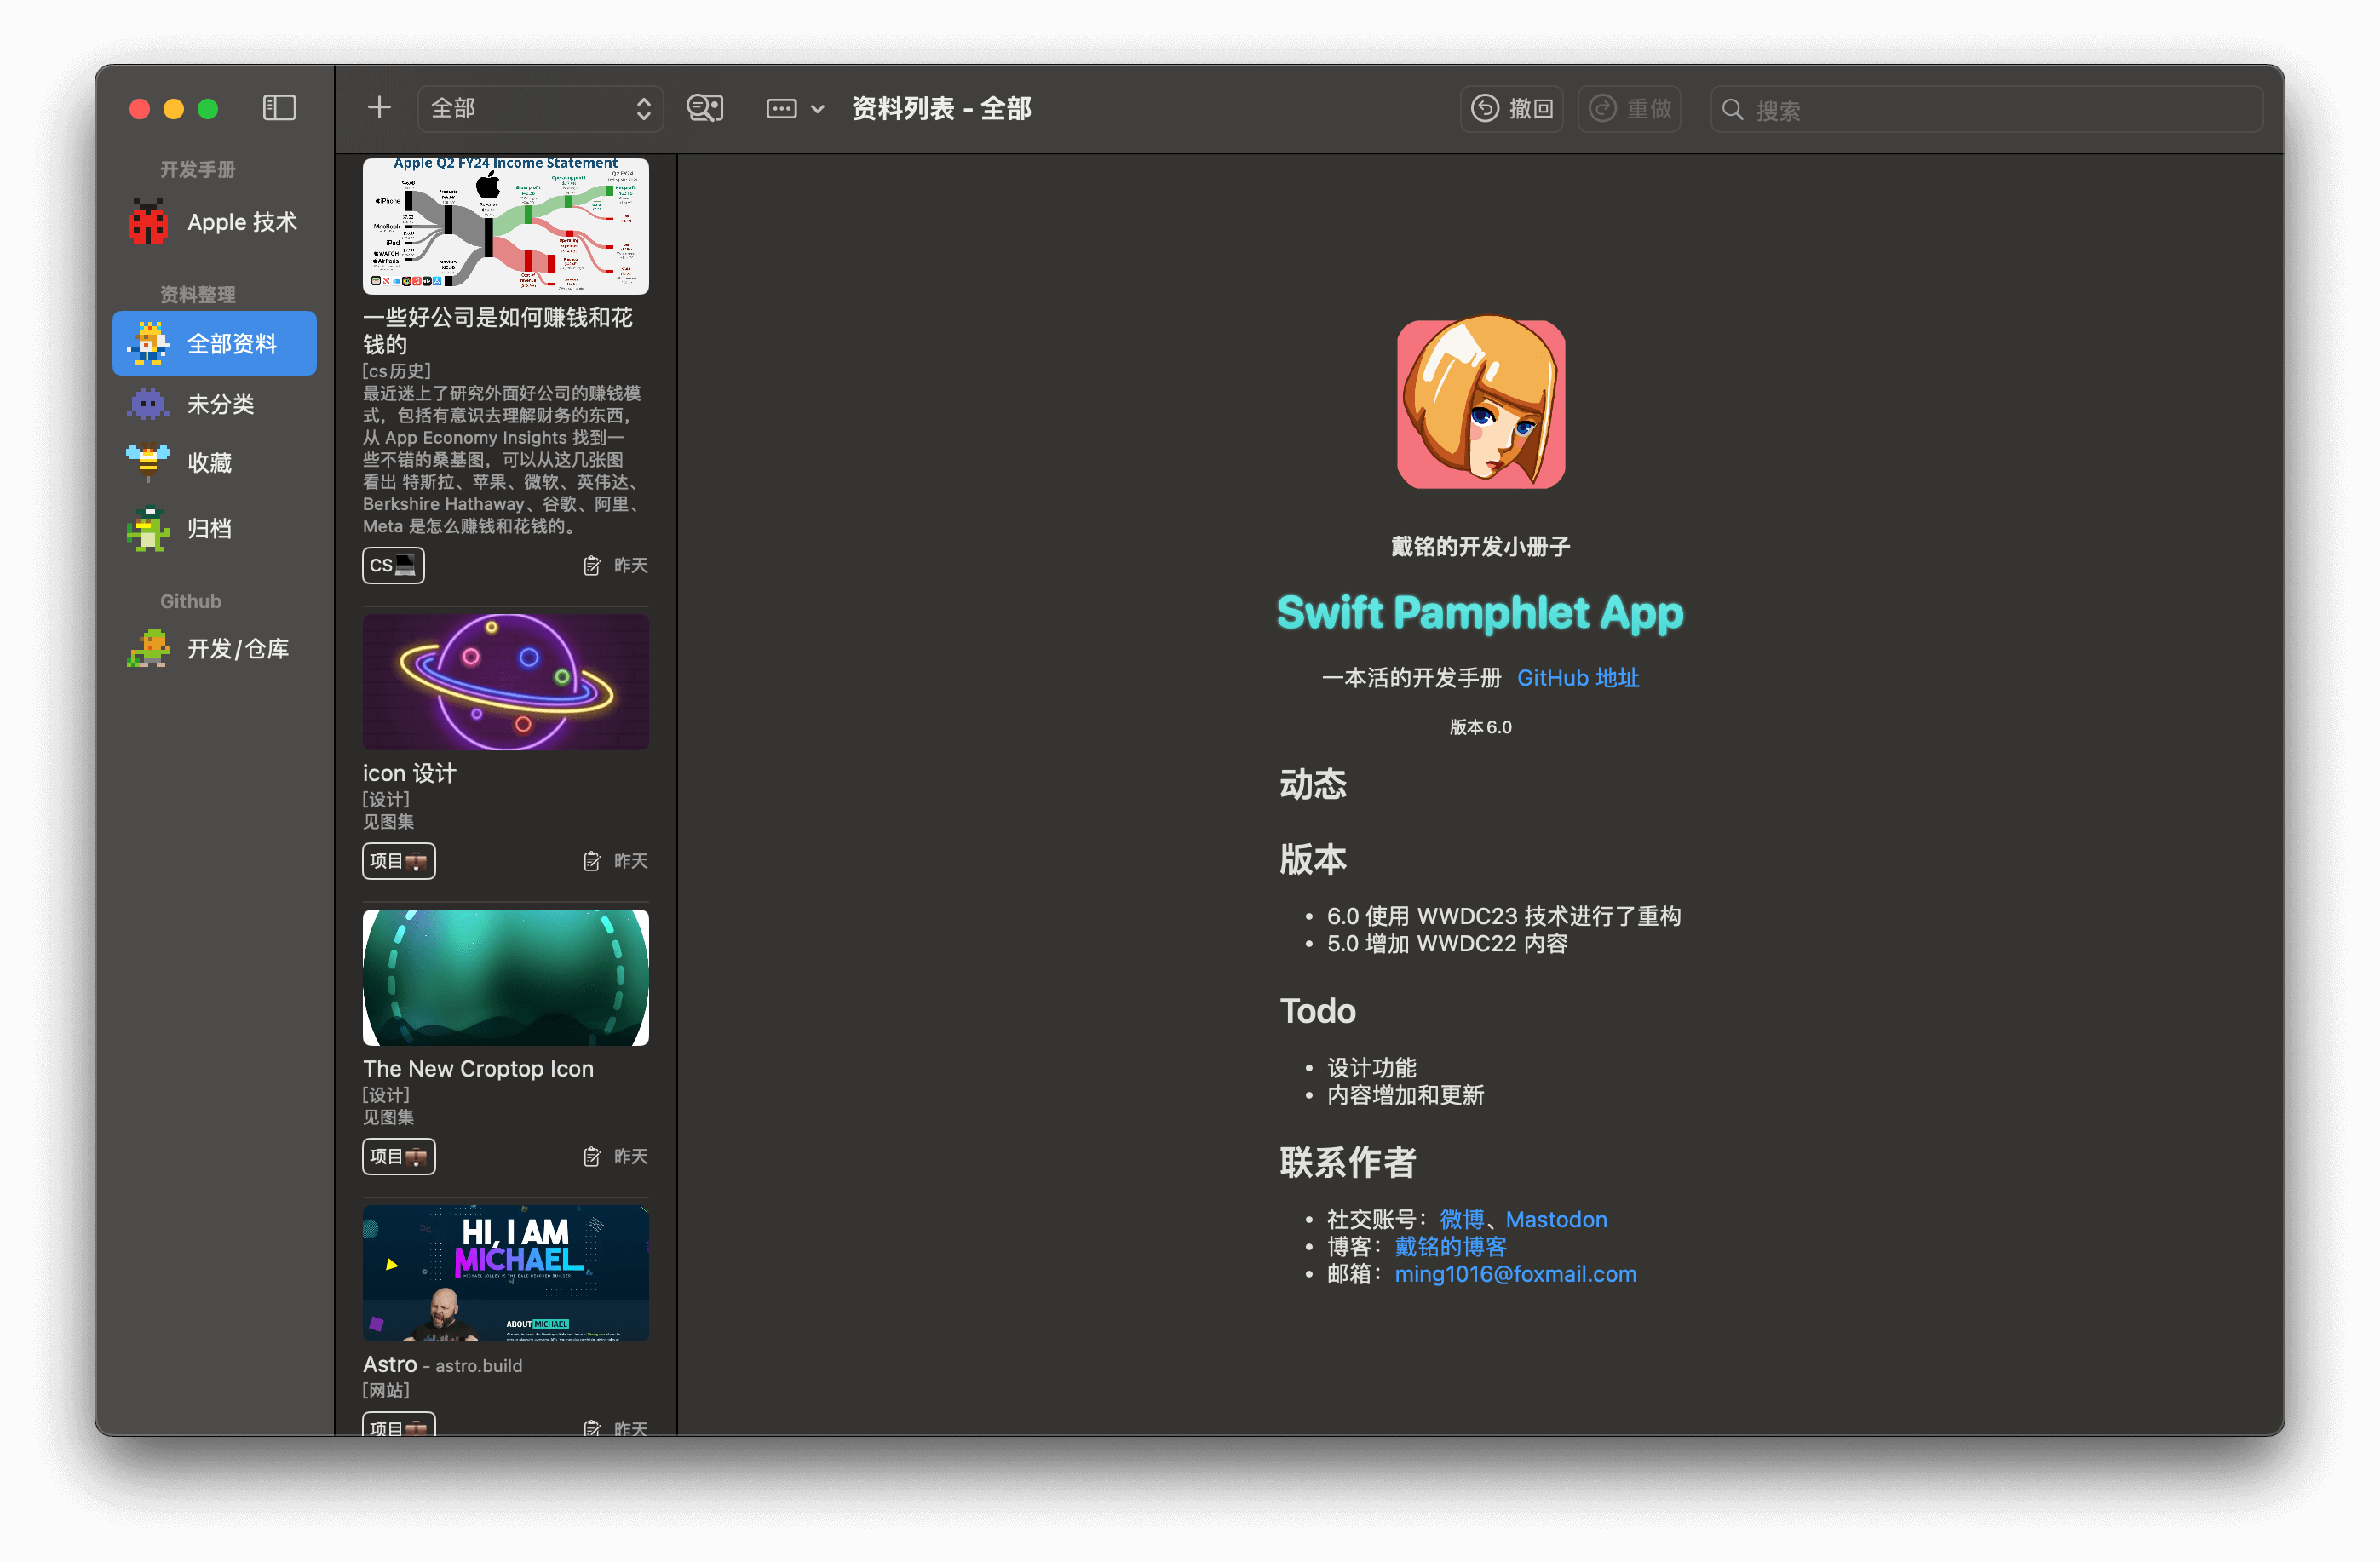Click the 设计功能 todo item

(1371, 1067)
